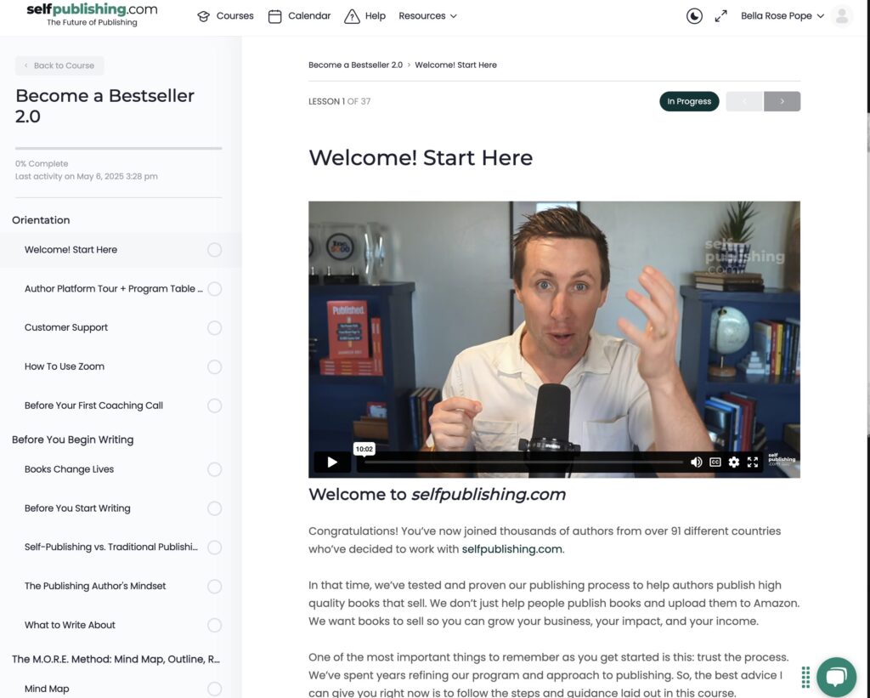Open The Publishing Author's Mindset lesson

point(95,586)
